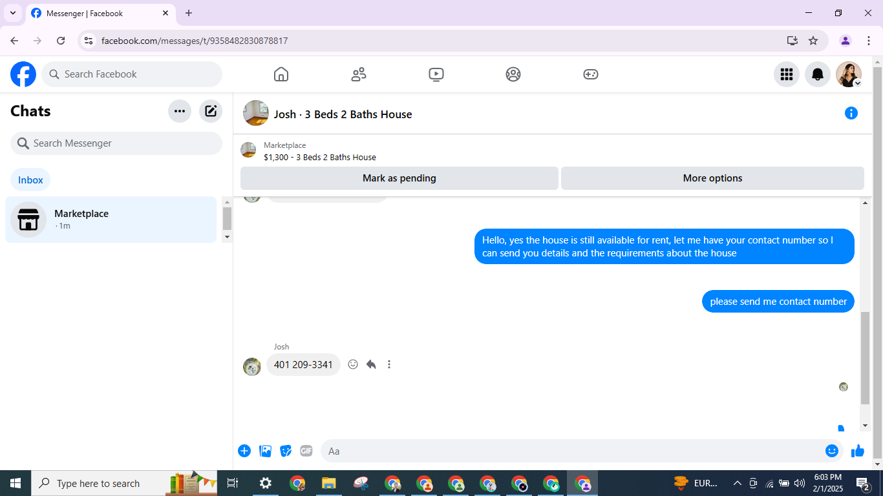React to the 401 209-3341 message
The width and height of the screenshot is (883, 496).
pos(353,364)
